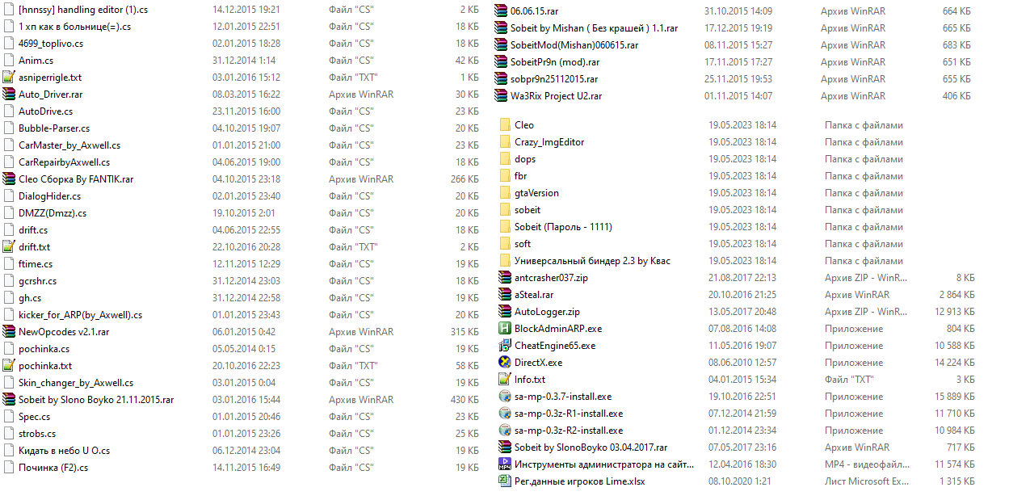Select Универсальный биндер 2.3 by Квас folder
This screenshot has height=500, width=1034.
coord(592,261)
